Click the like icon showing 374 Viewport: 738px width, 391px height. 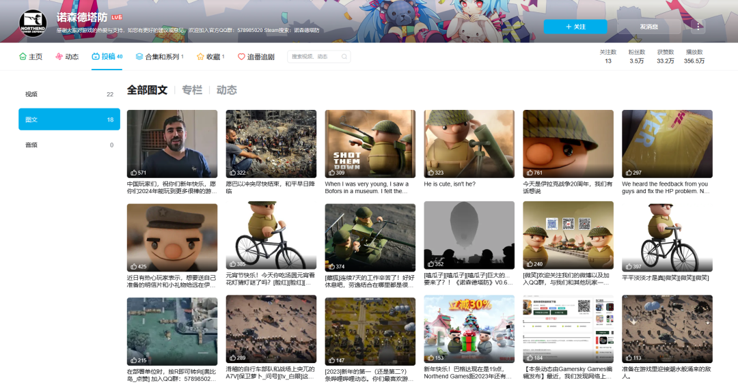tap(331, 266)
